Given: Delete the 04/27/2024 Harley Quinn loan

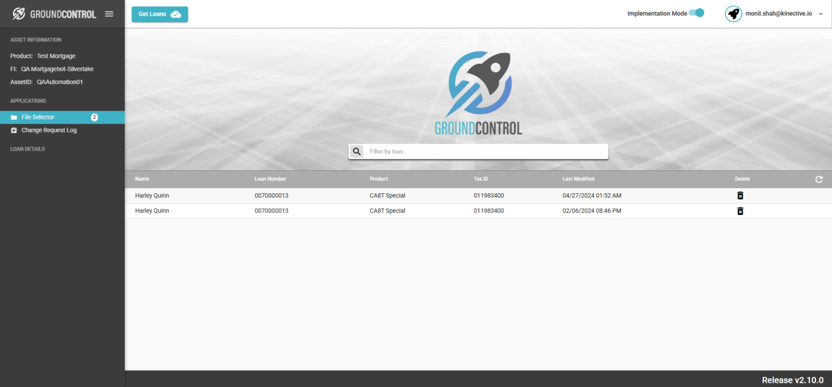Looking at the screenshot, I should click(x=740, y=196).
